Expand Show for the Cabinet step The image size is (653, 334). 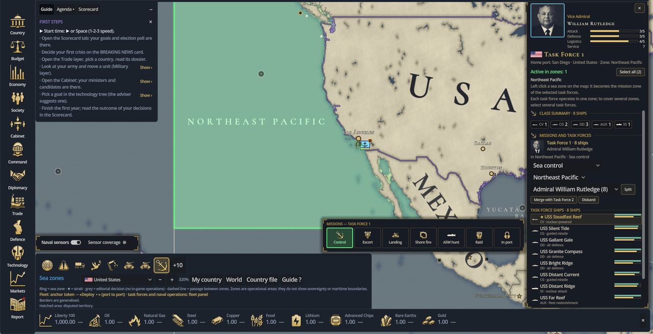pos(146,81)
